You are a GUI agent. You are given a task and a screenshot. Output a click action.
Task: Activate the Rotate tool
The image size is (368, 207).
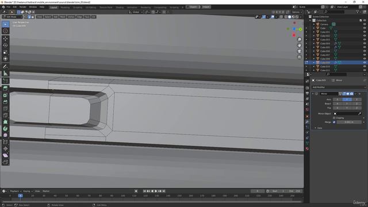(x=5, y=45)
